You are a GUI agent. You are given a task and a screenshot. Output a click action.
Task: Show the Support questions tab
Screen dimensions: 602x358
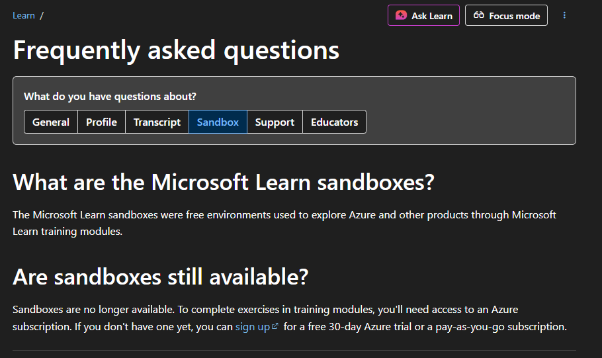click(275, 122)
